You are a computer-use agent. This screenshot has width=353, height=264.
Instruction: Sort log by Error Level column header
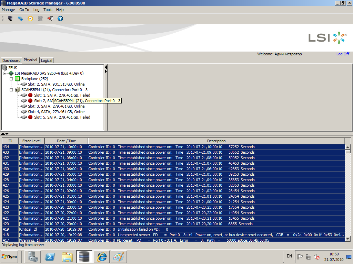pos(31,141)
